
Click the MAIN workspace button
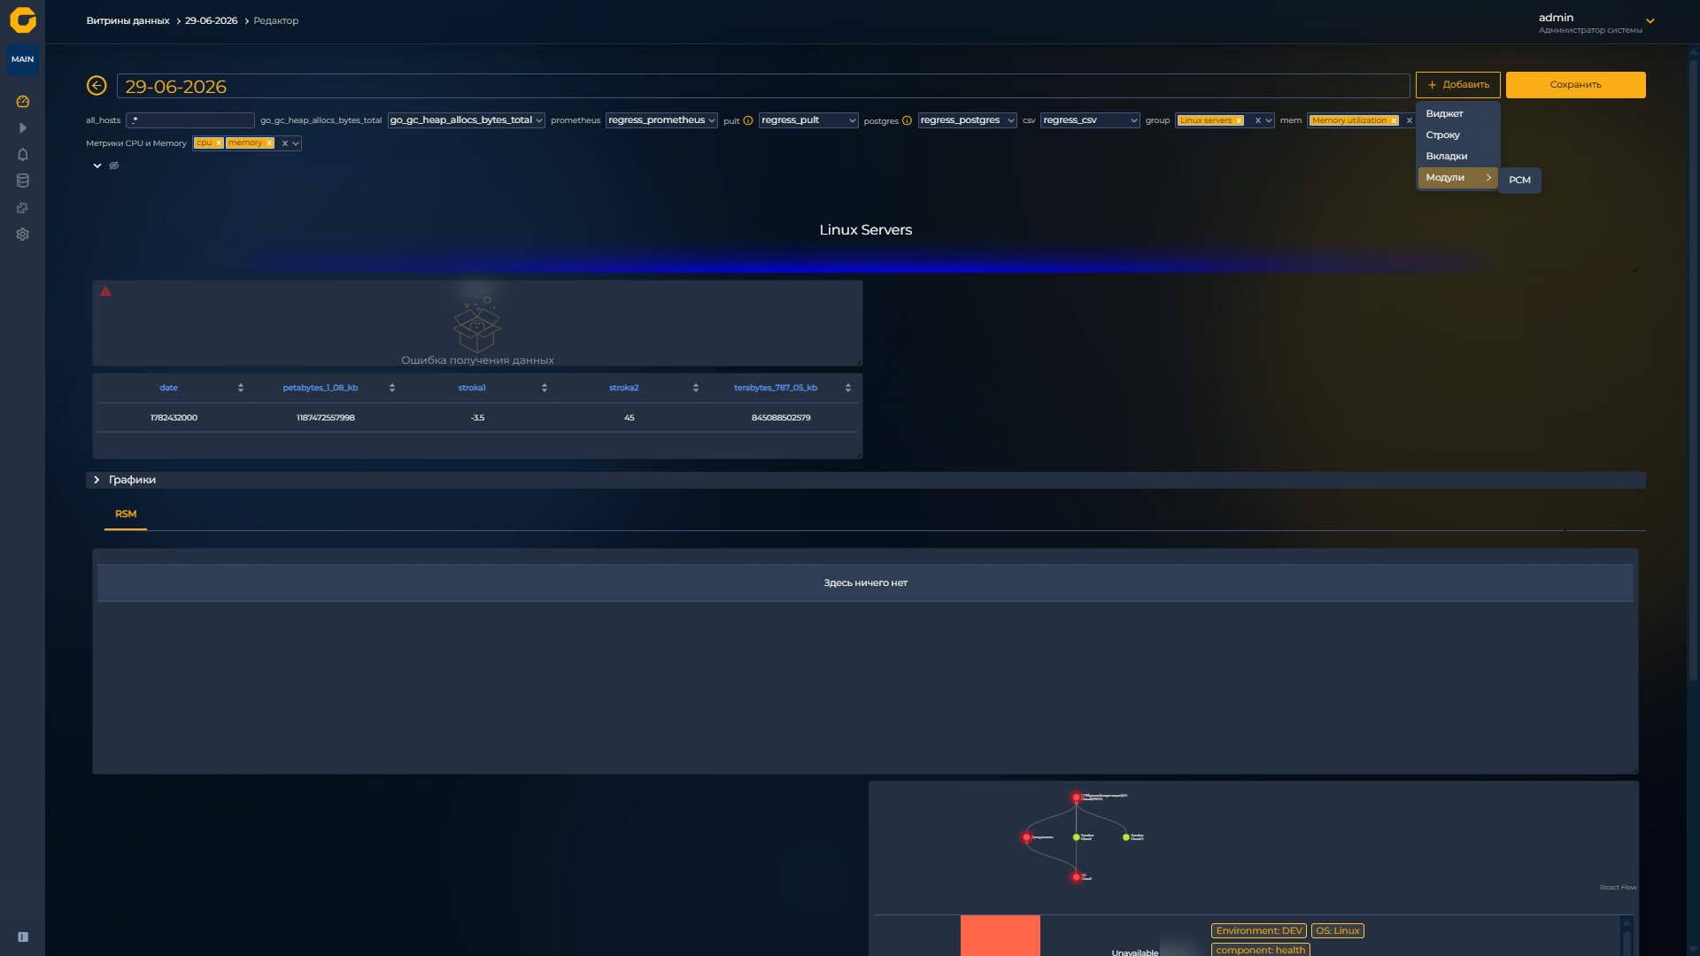coord(23,59)
